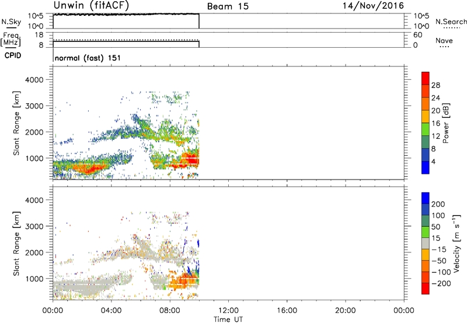Click the frequency axis '18' label
This screenshot has height=323, width=467.
(x=39, y=35)
